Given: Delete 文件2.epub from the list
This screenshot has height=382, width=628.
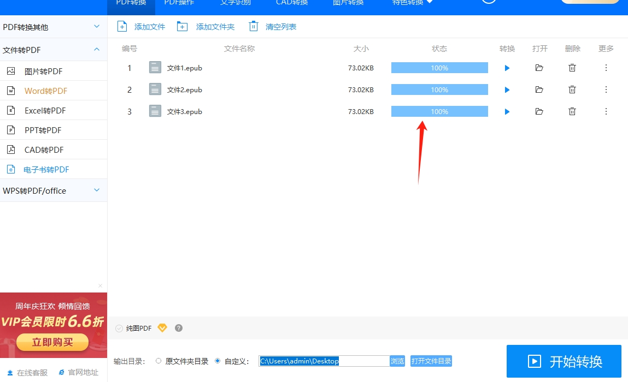Looking at the screenshot, I should pyautogui.click(x=572, y=89).
